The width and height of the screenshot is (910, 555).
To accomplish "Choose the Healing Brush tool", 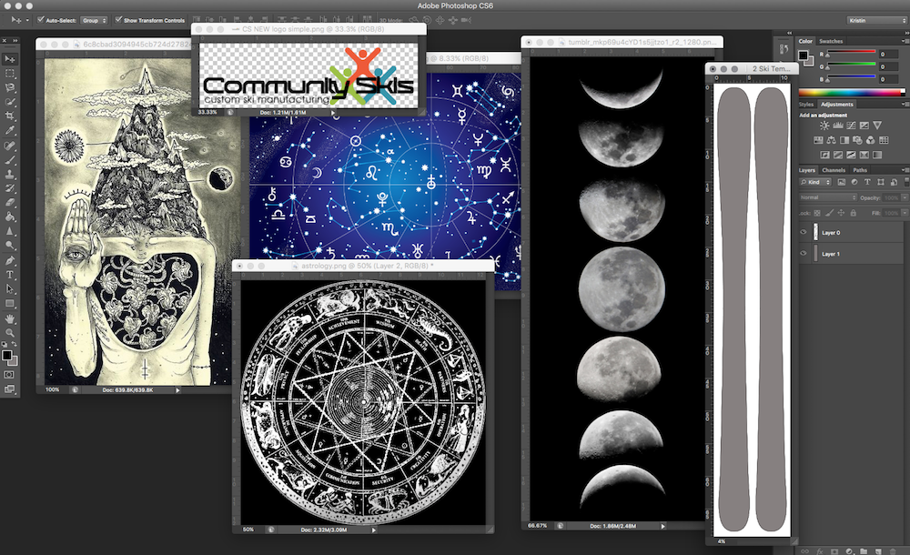I will click(x=10, y=146).
